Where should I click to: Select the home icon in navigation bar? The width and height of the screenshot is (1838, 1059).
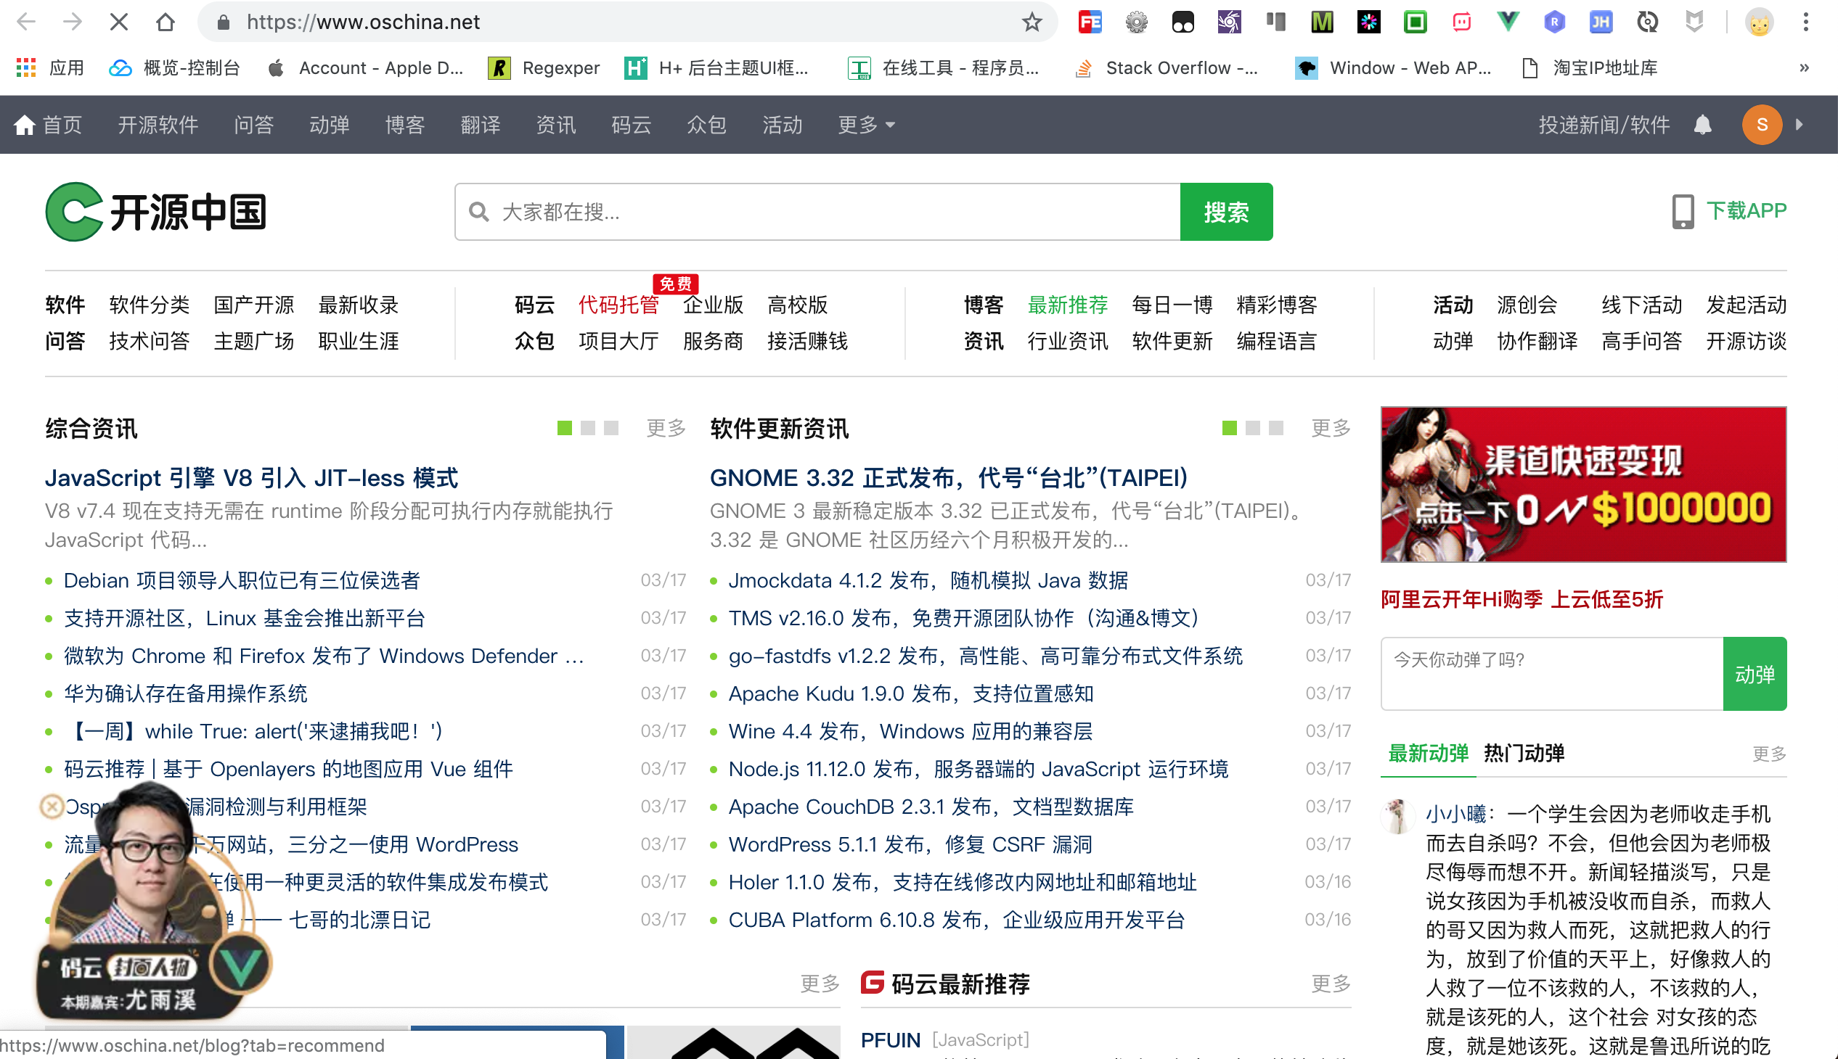point(26,124)
